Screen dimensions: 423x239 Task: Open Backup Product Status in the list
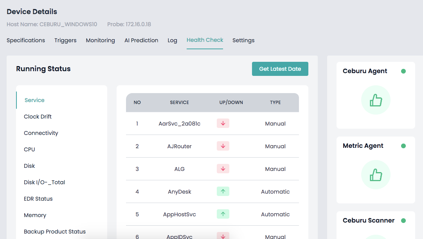[x=54, y=232]
